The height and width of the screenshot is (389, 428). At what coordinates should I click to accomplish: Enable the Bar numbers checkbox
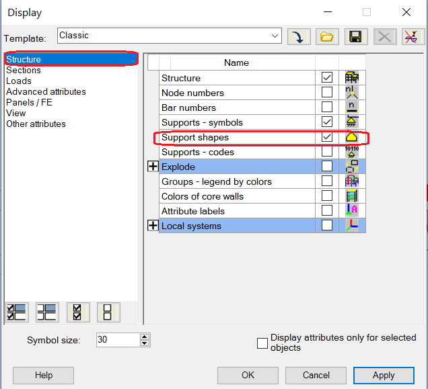pyautogui.click(x=327, y=107)
